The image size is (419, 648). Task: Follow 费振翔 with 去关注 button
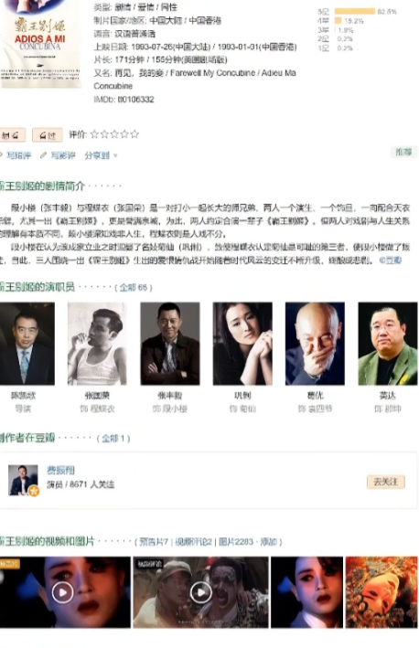coord(385,482)
